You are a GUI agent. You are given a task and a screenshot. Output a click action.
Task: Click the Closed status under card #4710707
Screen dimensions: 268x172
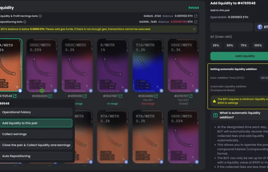click(x=183, y=104)
